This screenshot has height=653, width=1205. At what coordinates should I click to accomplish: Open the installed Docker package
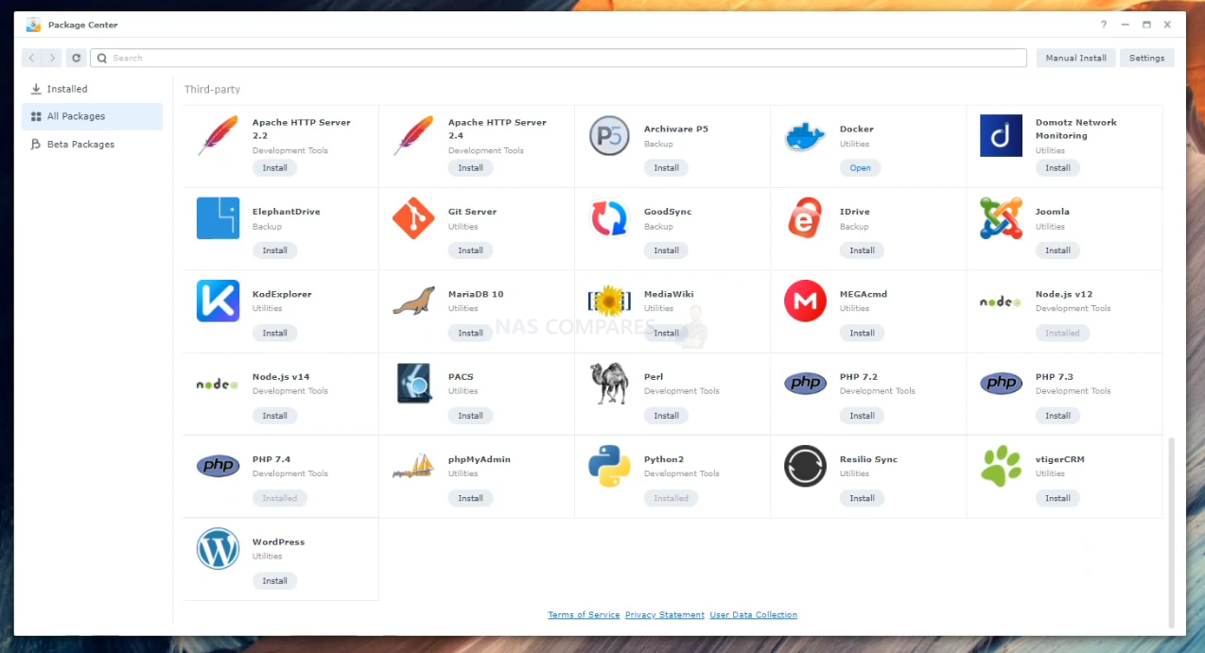coord(860,168)
